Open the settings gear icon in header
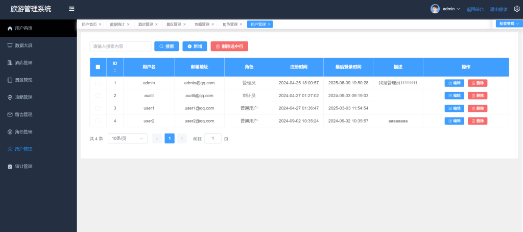523x232 pixels. point(517,9)
